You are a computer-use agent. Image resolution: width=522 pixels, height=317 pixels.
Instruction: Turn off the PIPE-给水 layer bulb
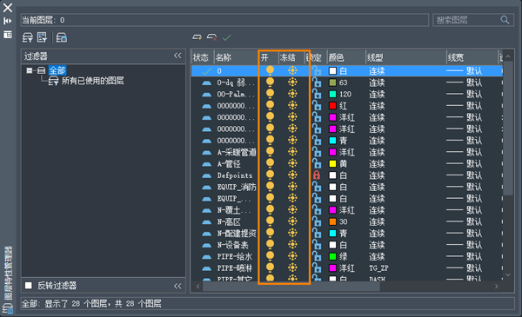click(270, 256)
